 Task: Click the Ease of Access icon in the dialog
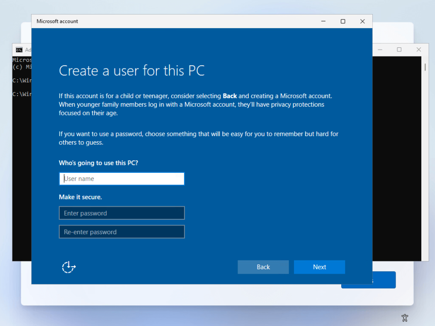tap(69, 267)
